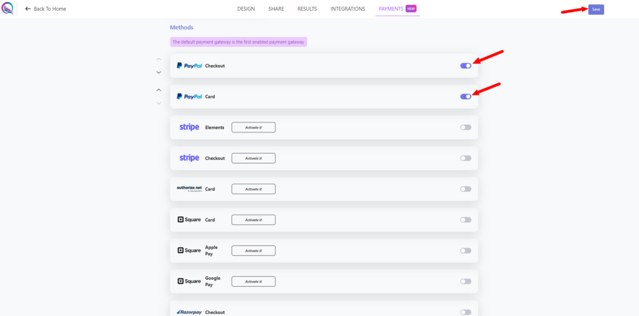Image resolution: width=639 pixels, height=316 pixels.
Task: Click Activate it for Stripe Elements
Action: pyautogui.click(x=253, y=127)
